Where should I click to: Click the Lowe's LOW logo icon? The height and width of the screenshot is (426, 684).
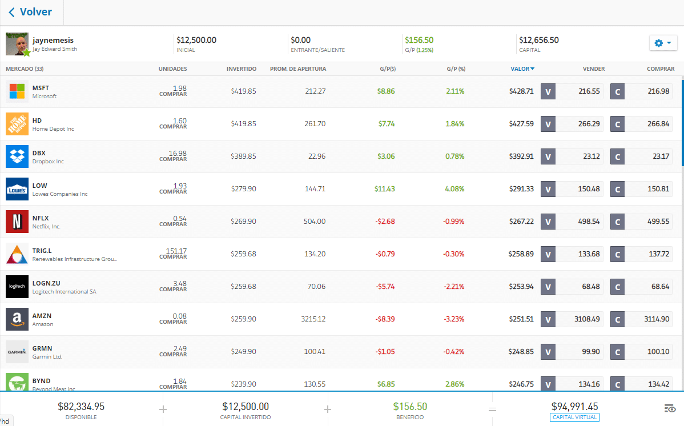coord(17,189)
